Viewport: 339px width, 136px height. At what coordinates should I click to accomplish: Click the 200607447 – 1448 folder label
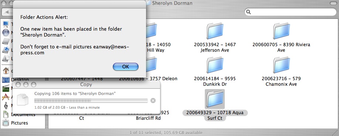(x=82, y=79)
